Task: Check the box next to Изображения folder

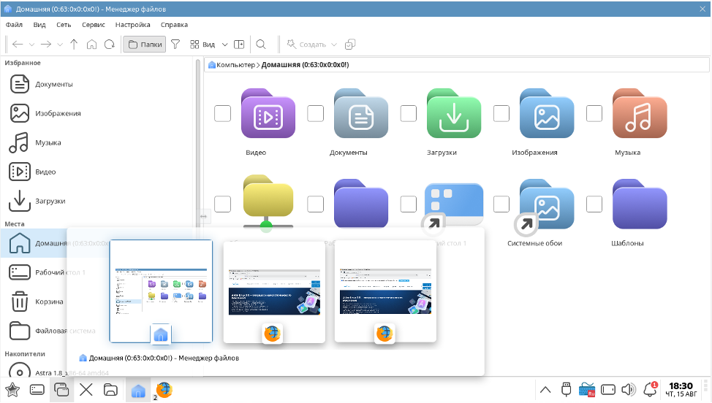Action: [501, 113]
